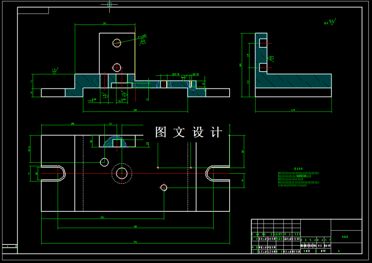This screenshot has width=372, height=263.
Task: Select the bottom-right cell of the title block
Action: tap(346, 248)
